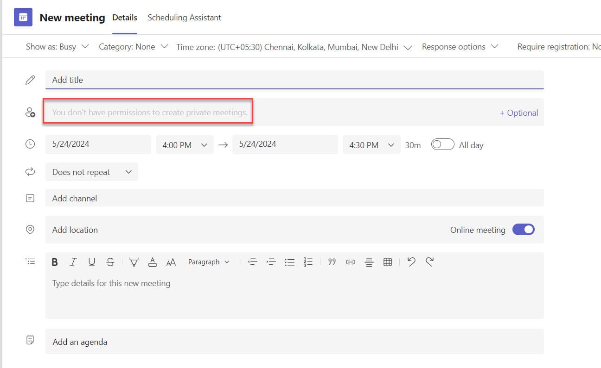Click the Add title field
The image size is (601, 368).
[x=294, y=80]
